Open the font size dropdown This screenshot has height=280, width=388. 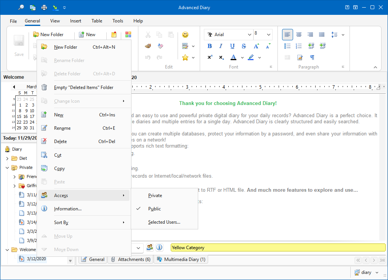(268, 35)
